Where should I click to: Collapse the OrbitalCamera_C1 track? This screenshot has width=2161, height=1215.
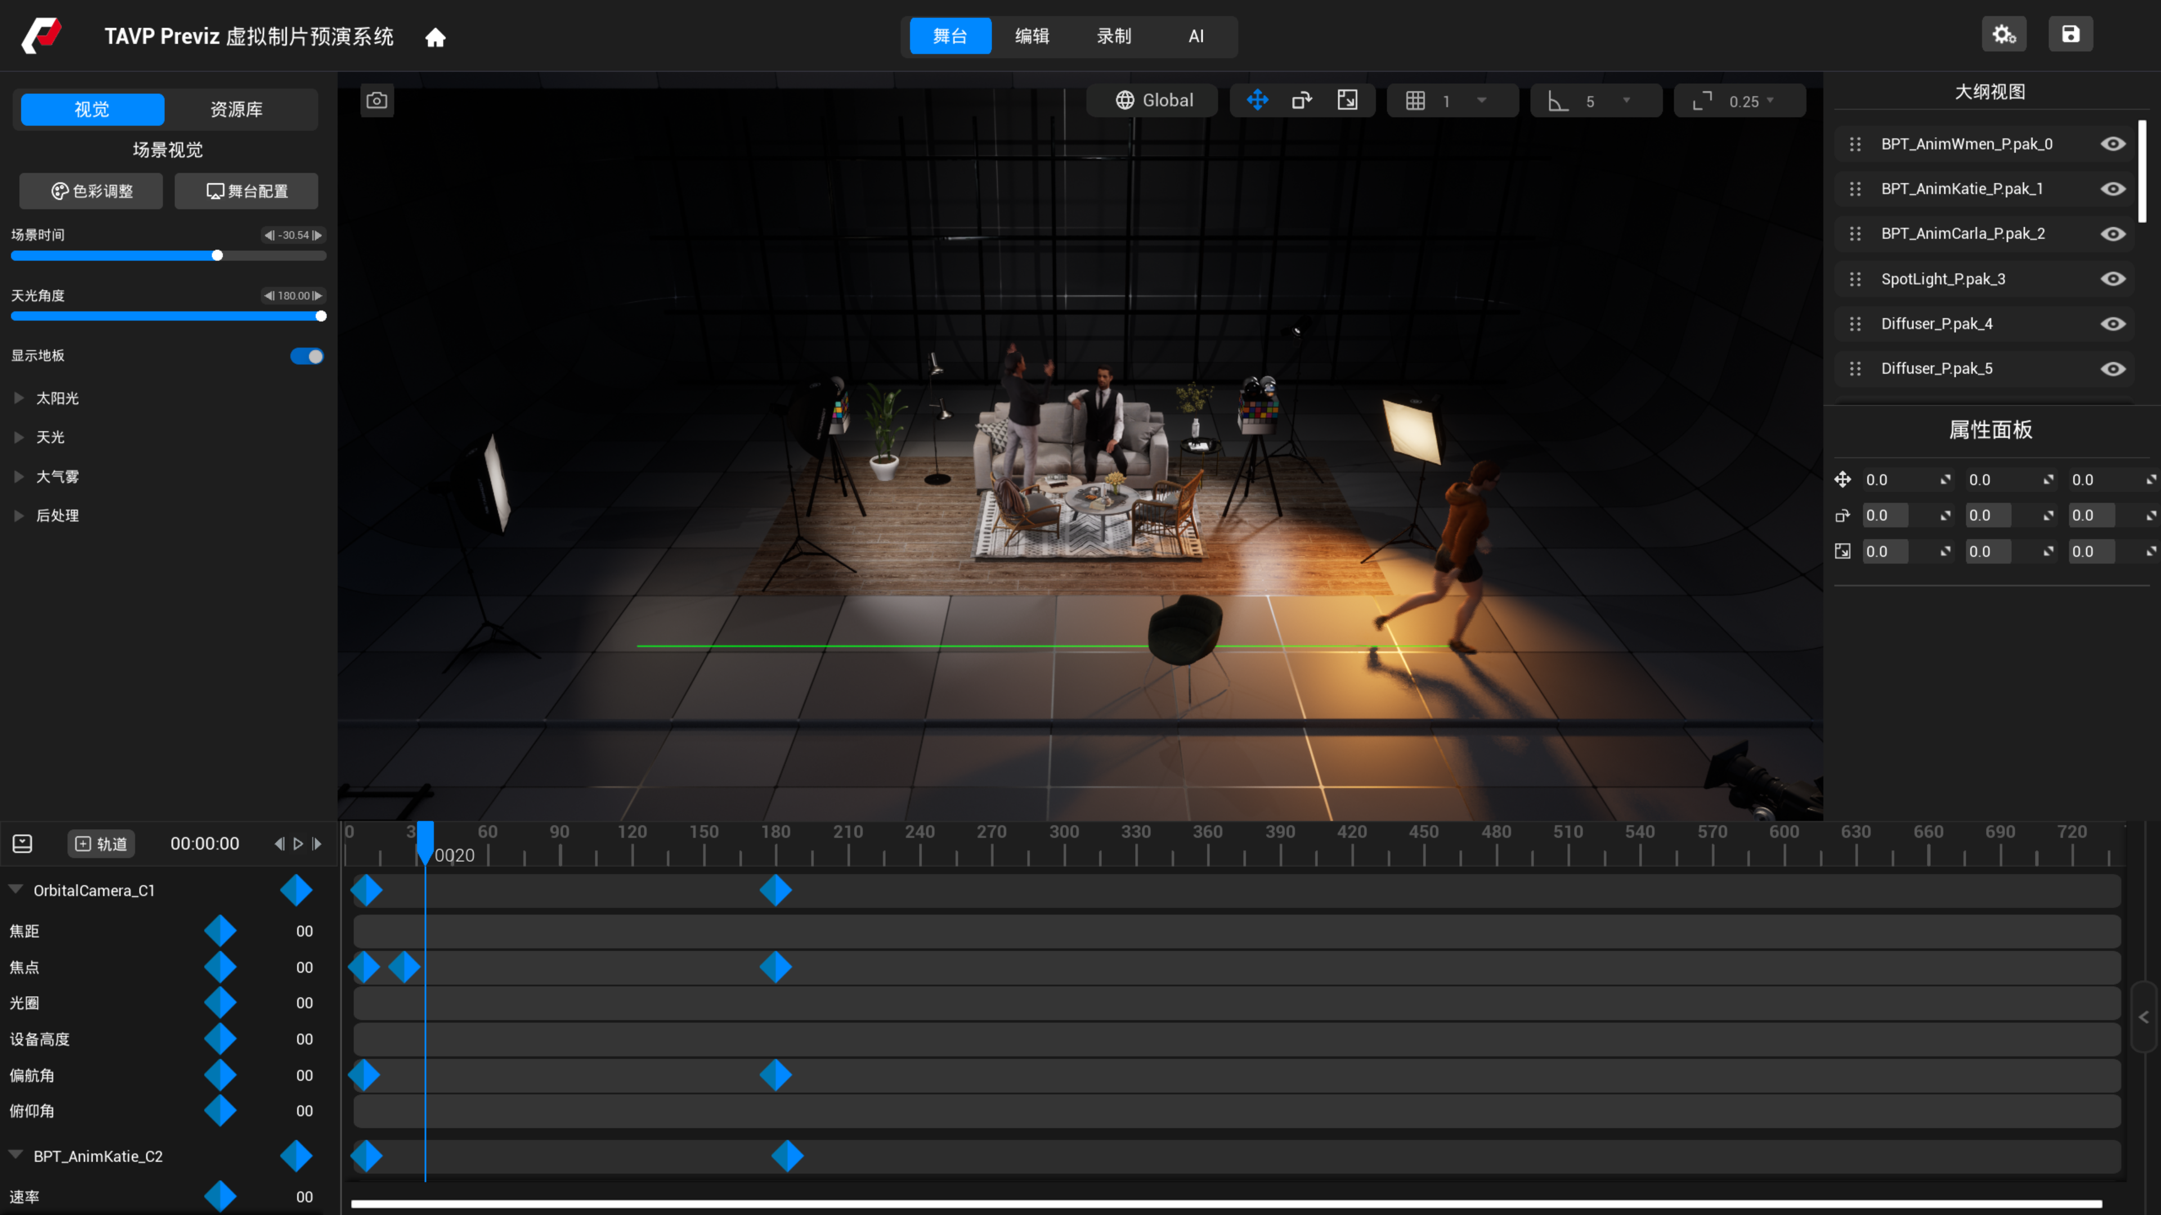[15, 890]
